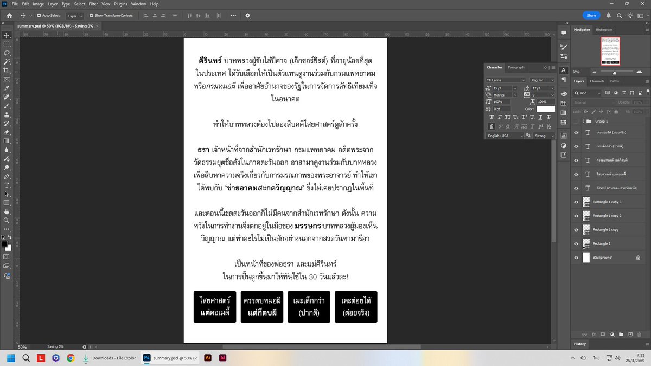Select the Hand tool
Viewport: 651px width, 366px height.
[x=7, y=211]
